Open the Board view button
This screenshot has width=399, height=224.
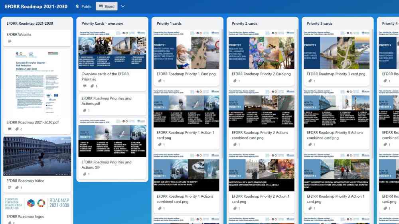tap(107, 6)
